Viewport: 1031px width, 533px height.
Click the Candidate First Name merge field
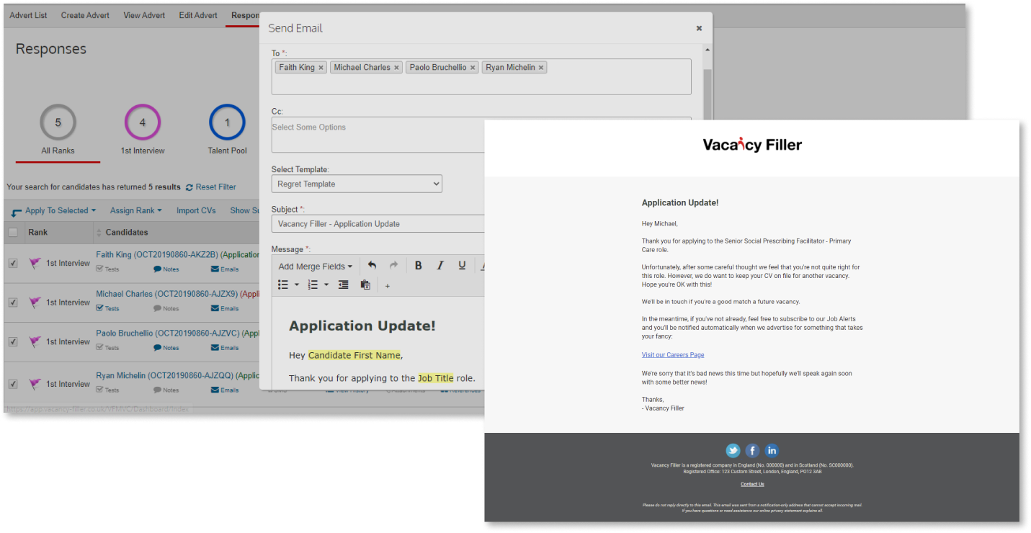[x=354, y=356]
